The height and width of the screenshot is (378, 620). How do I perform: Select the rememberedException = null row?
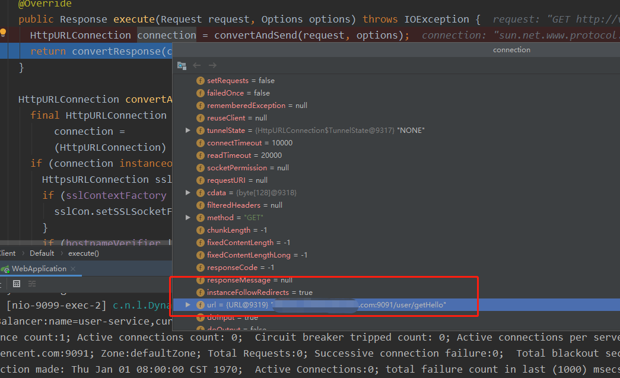click(396, 106)
